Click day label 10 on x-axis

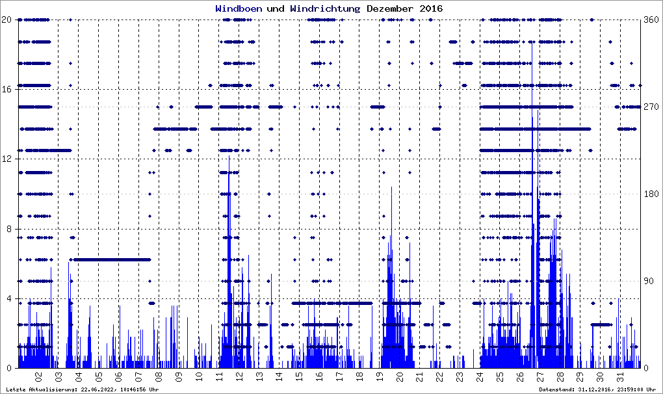[199, 376]
